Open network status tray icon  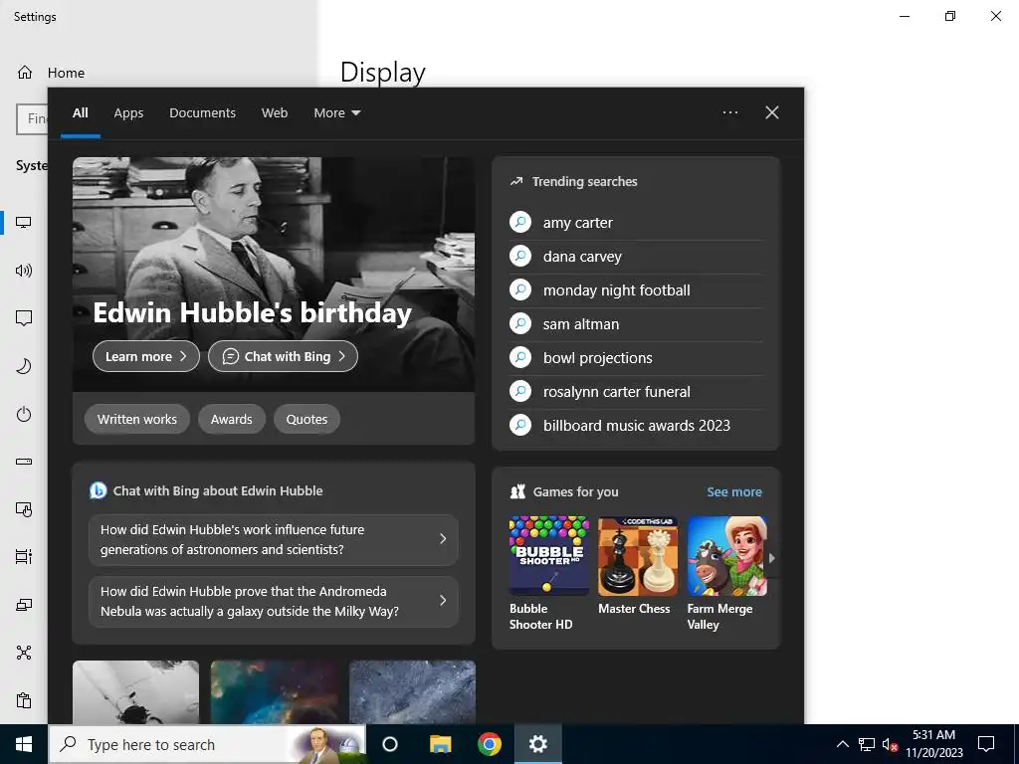coord(867,744)
